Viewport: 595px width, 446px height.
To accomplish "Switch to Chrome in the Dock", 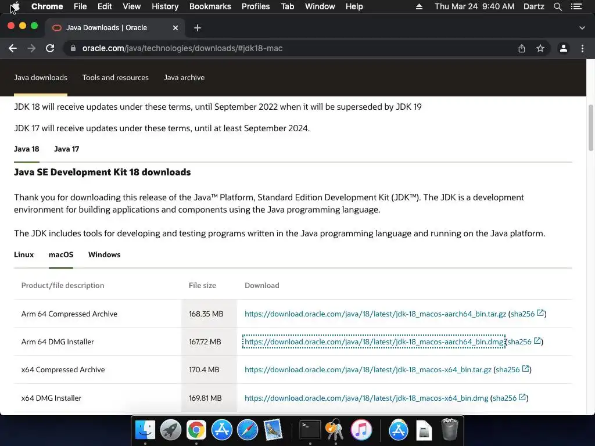I will coord(196,430).
